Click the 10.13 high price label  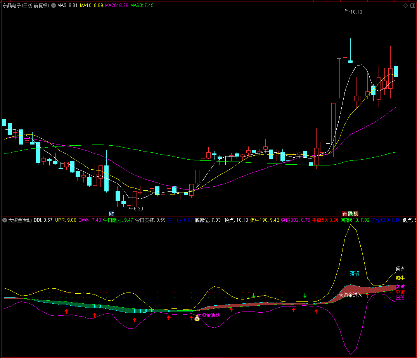coord(356,12)
